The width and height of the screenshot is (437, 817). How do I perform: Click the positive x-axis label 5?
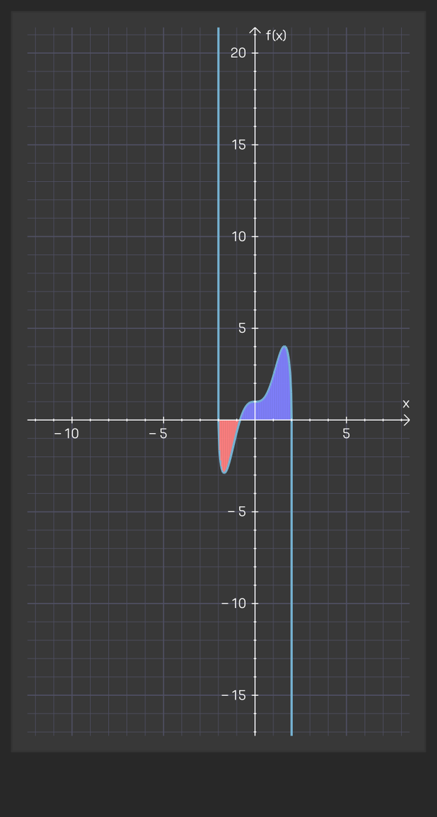[346, 434]
